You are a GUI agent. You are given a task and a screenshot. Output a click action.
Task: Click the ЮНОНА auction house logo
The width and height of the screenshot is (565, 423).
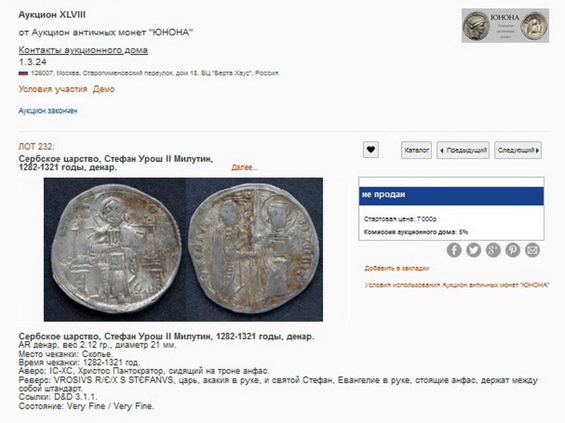click(505, 25)
